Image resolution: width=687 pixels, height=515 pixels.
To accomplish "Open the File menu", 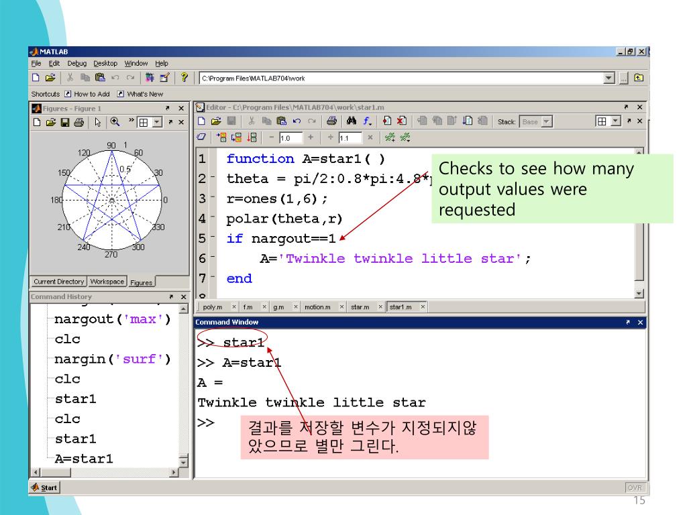I will [x=36, y=64].
